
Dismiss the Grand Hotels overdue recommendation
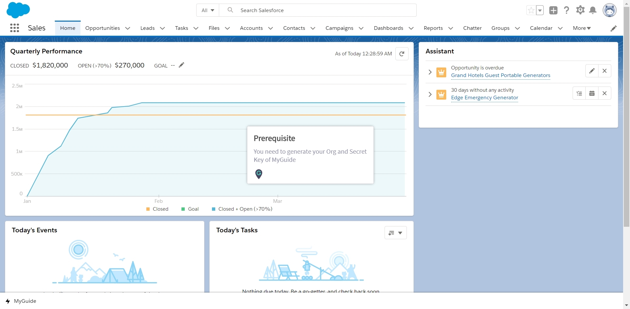604,71
